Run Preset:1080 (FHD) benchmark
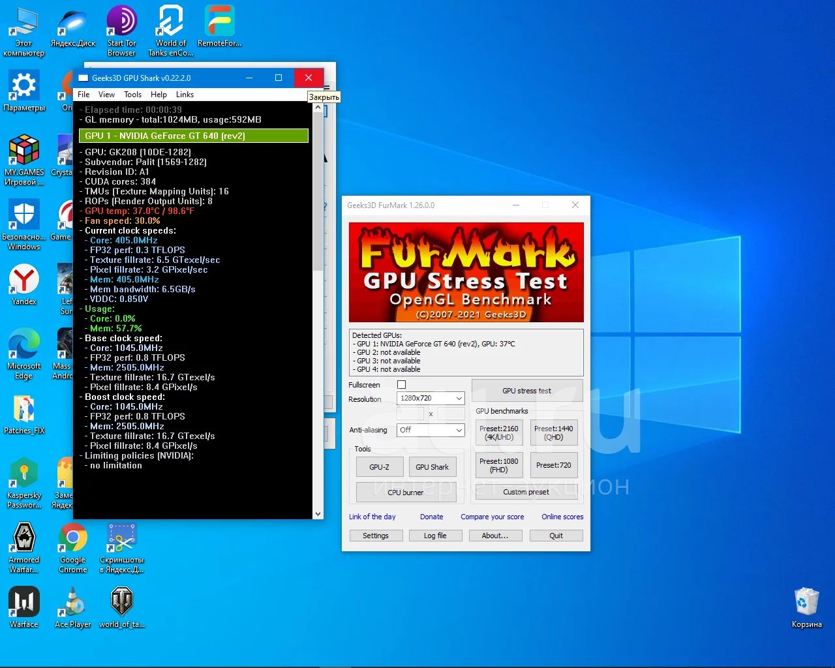Screen dimensions: 835x668 coord(499,465)
